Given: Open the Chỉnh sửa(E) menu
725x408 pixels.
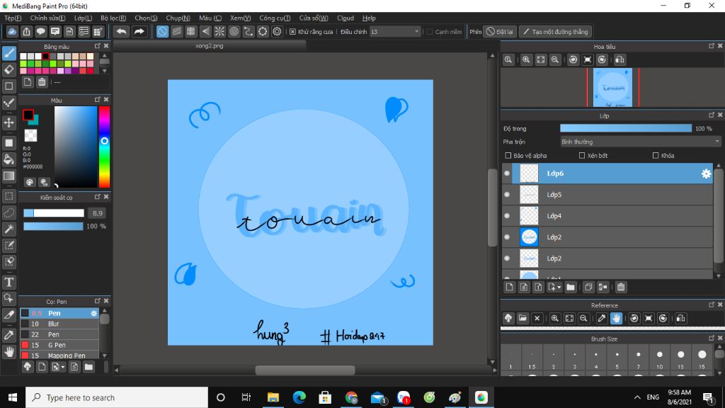Looking at the screenshot, I should point(47,18).
